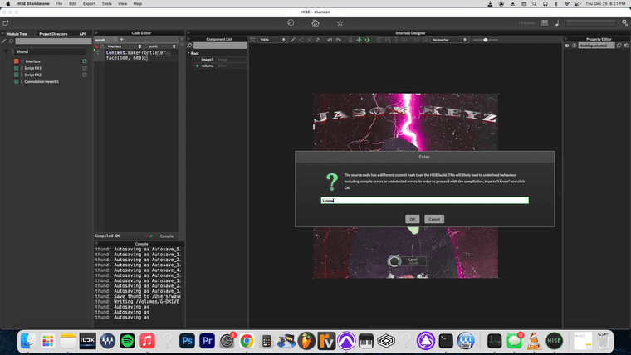Adjust the overlay opacity slider in designer toolbar
Screen dimensions: 631x355
tap(486, 40)
